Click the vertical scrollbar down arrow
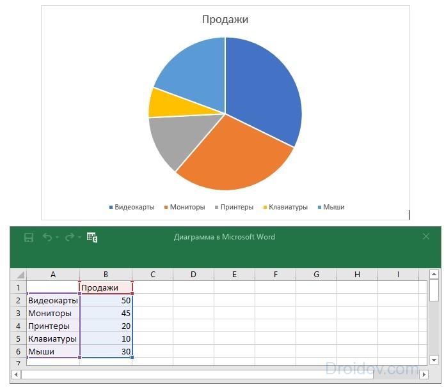The height and width of the screenshot is (387, 444). click(434, 360)
